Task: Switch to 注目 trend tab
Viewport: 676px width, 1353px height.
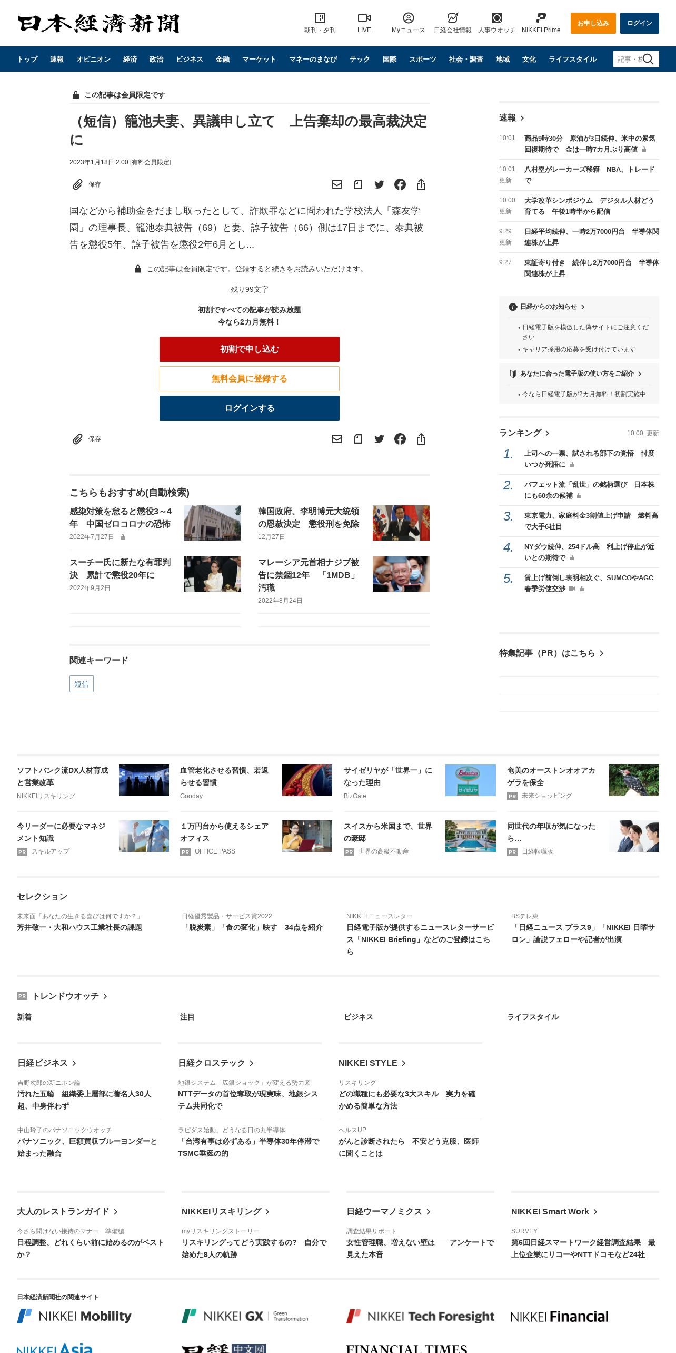Action: click(x=187, y=1017)
